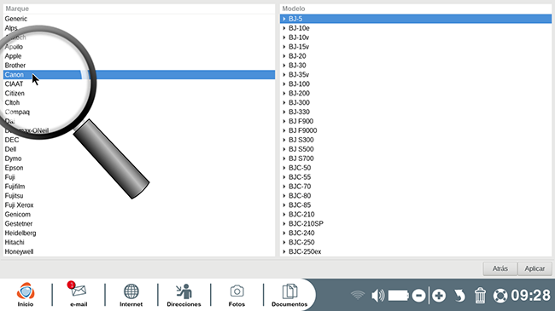The height and width of the screenshot is (311, 555).
Task: Click the undo back arrow icon
Action: tap(459, 296)
